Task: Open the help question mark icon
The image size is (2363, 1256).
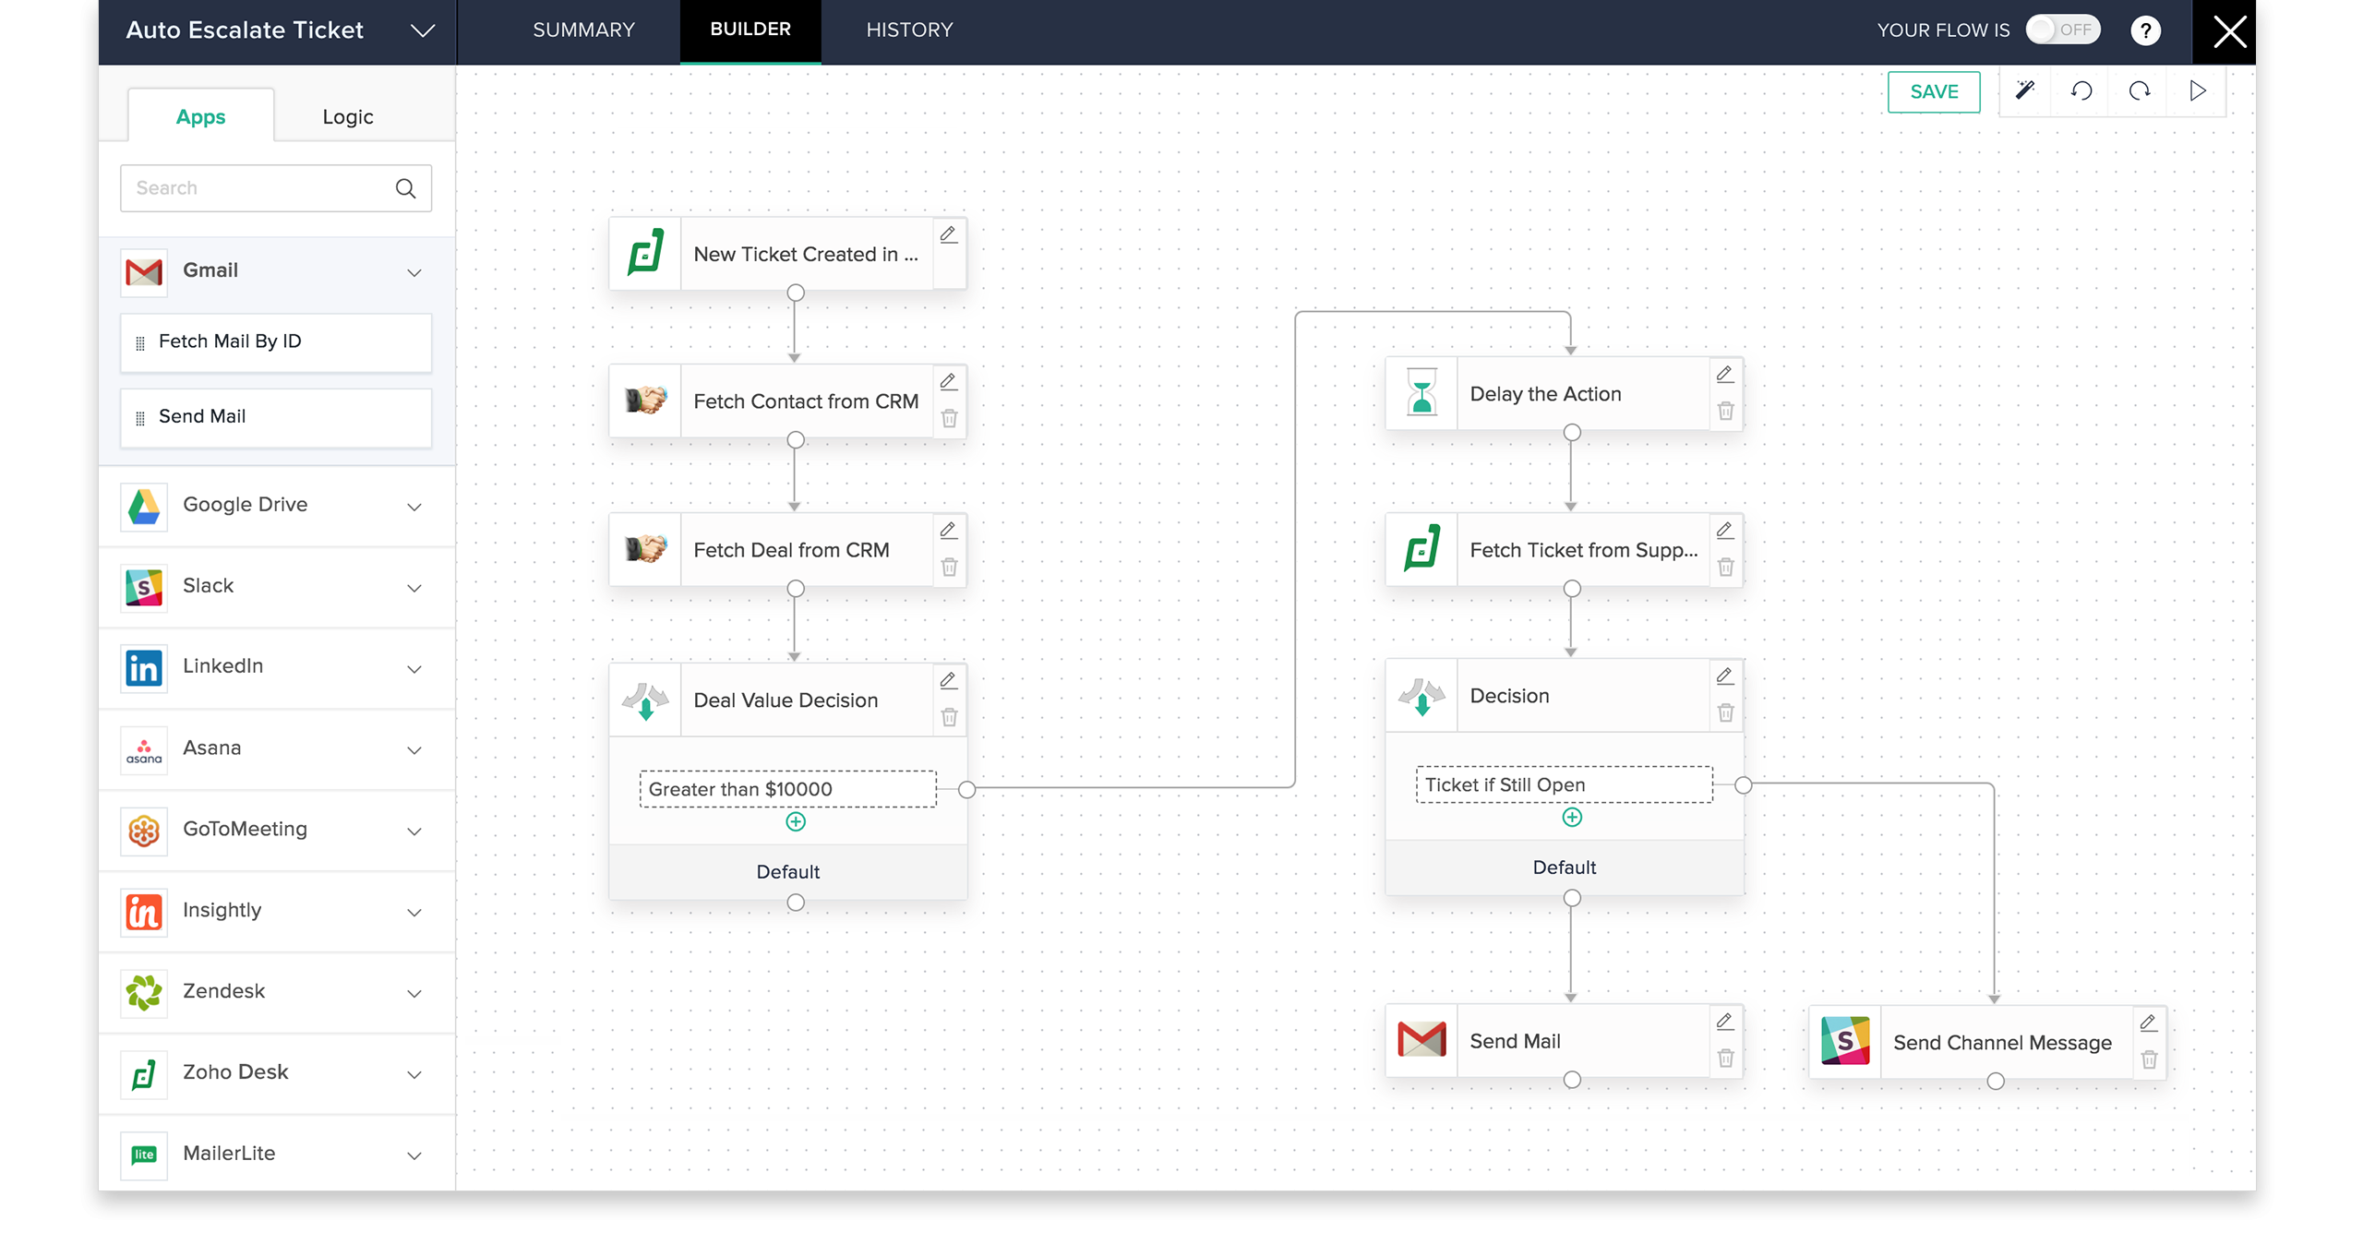Action: tap(2145, 30)
